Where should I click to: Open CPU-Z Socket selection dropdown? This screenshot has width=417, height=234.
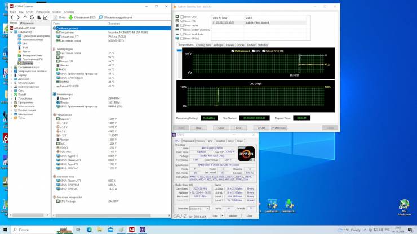pyautogui.click(x=199, y=209)
